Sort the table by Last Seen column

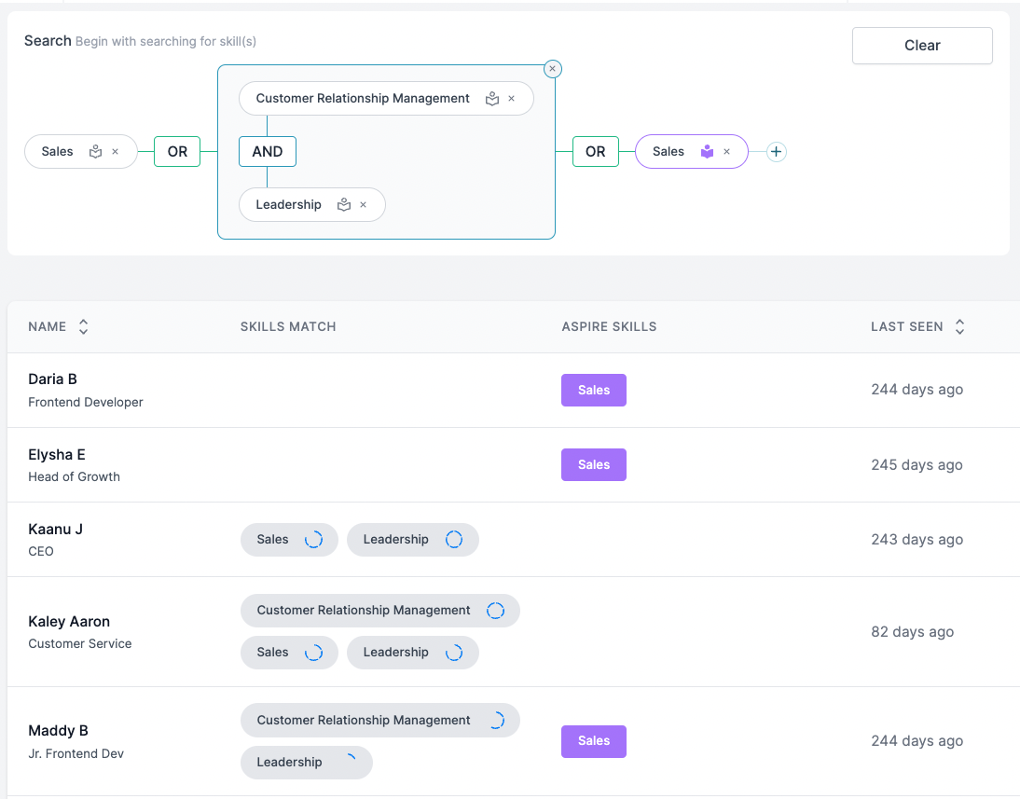point(959,326)
